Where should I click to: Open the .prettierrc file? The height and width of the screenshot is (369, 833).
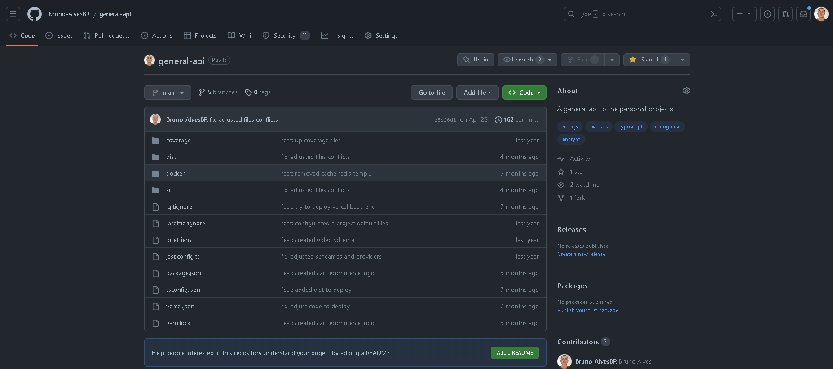tap(179, 240)
